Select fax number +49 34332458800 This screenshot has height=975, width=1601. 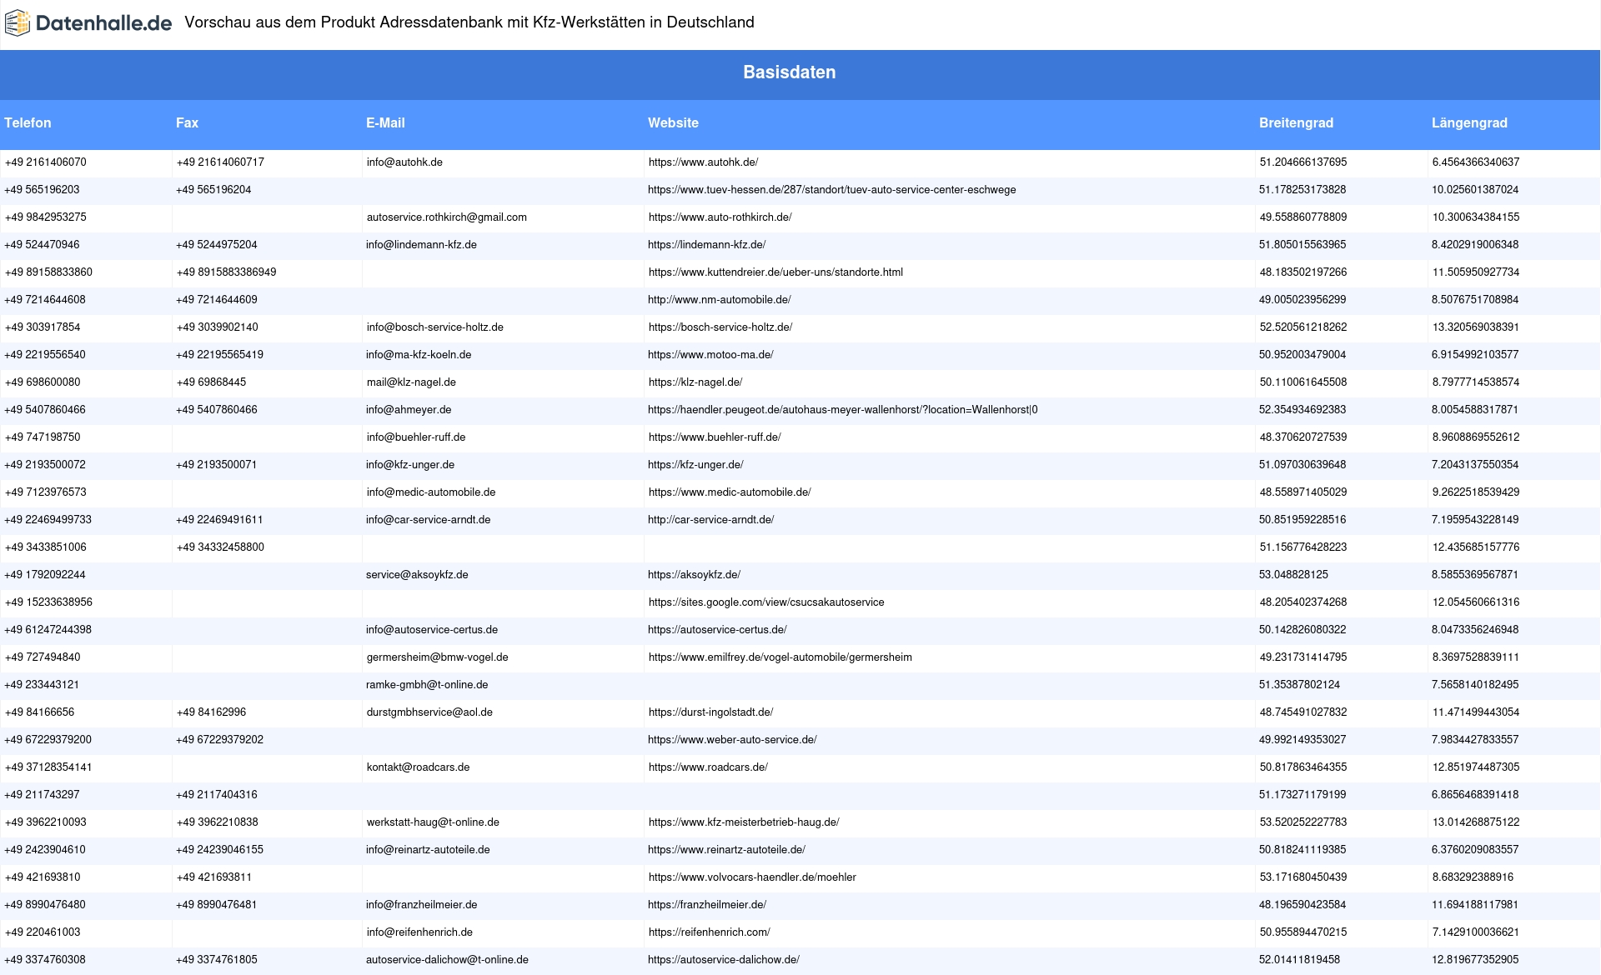[x=220, y=547]
